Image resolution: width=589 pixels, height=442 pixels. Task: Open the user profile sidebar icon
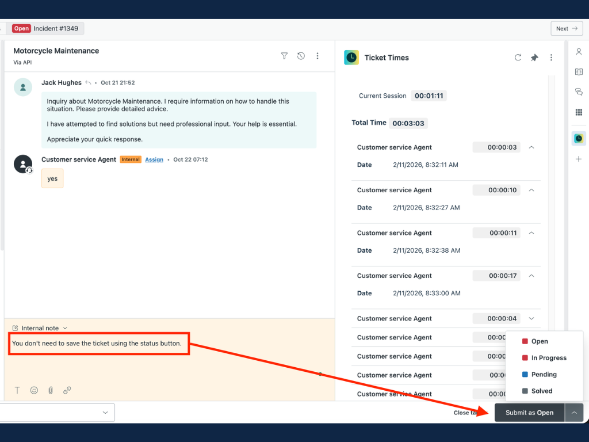pos(579,52)
